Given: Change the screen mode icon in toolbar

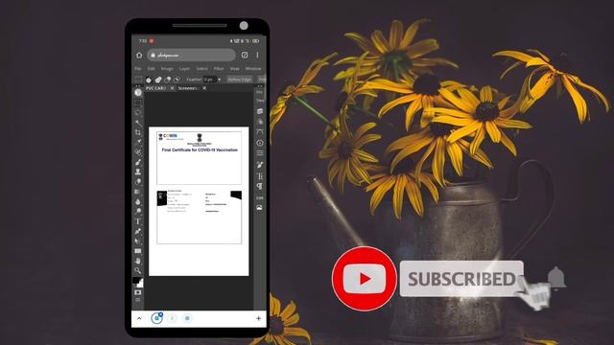Looking at the screenshot, I should [138, 300].
